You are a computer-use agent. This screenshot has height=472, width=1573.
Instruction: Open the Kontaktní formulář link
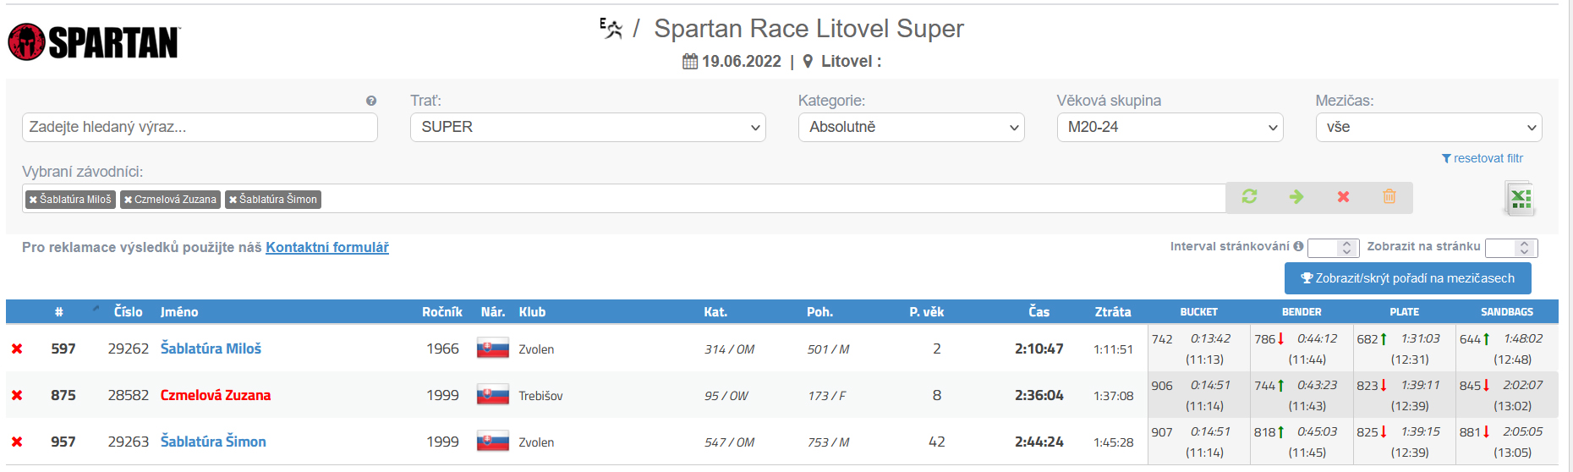[x=327, y=247]
